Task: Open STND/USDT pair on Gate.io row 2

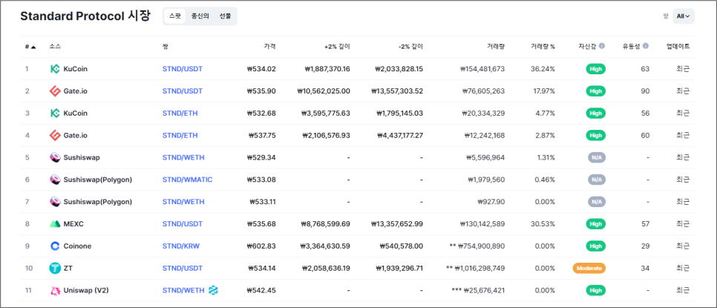Action: pos(183,91)
